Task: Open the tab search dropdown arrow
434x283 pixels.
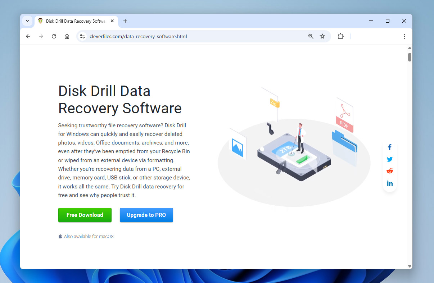Action: tap(27, 21)
